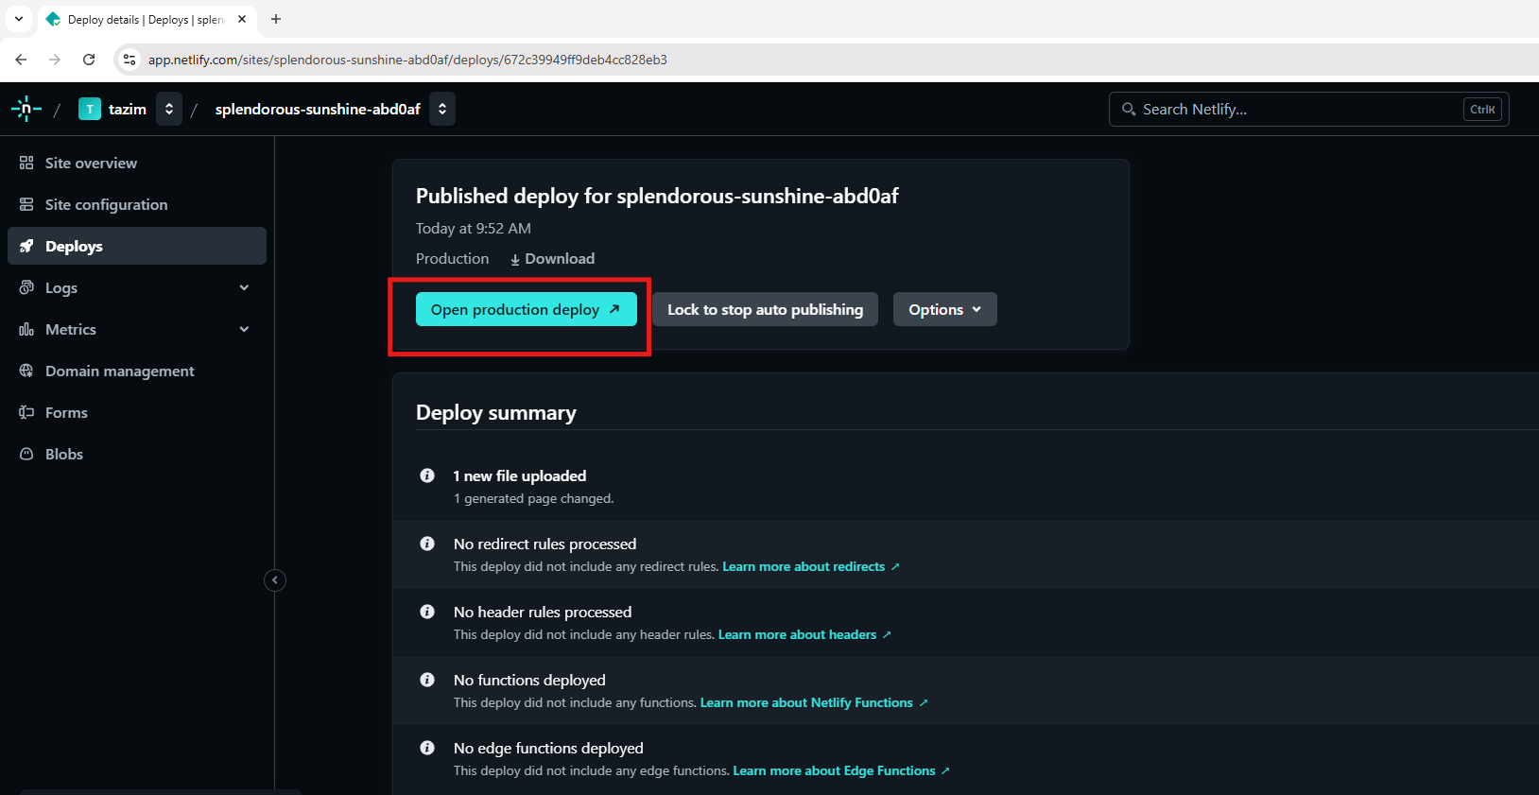The image size is (1539, 795).
Task: Open a new browser tab with plus icon
Action: [276, 19]
